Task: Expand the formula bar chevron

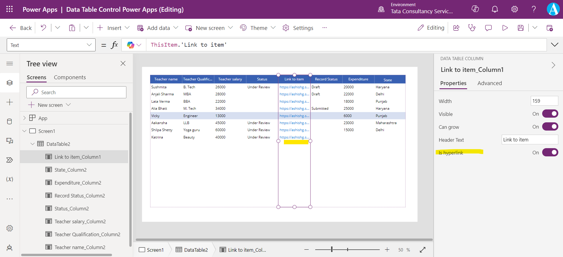Action: tap(554, 45)
